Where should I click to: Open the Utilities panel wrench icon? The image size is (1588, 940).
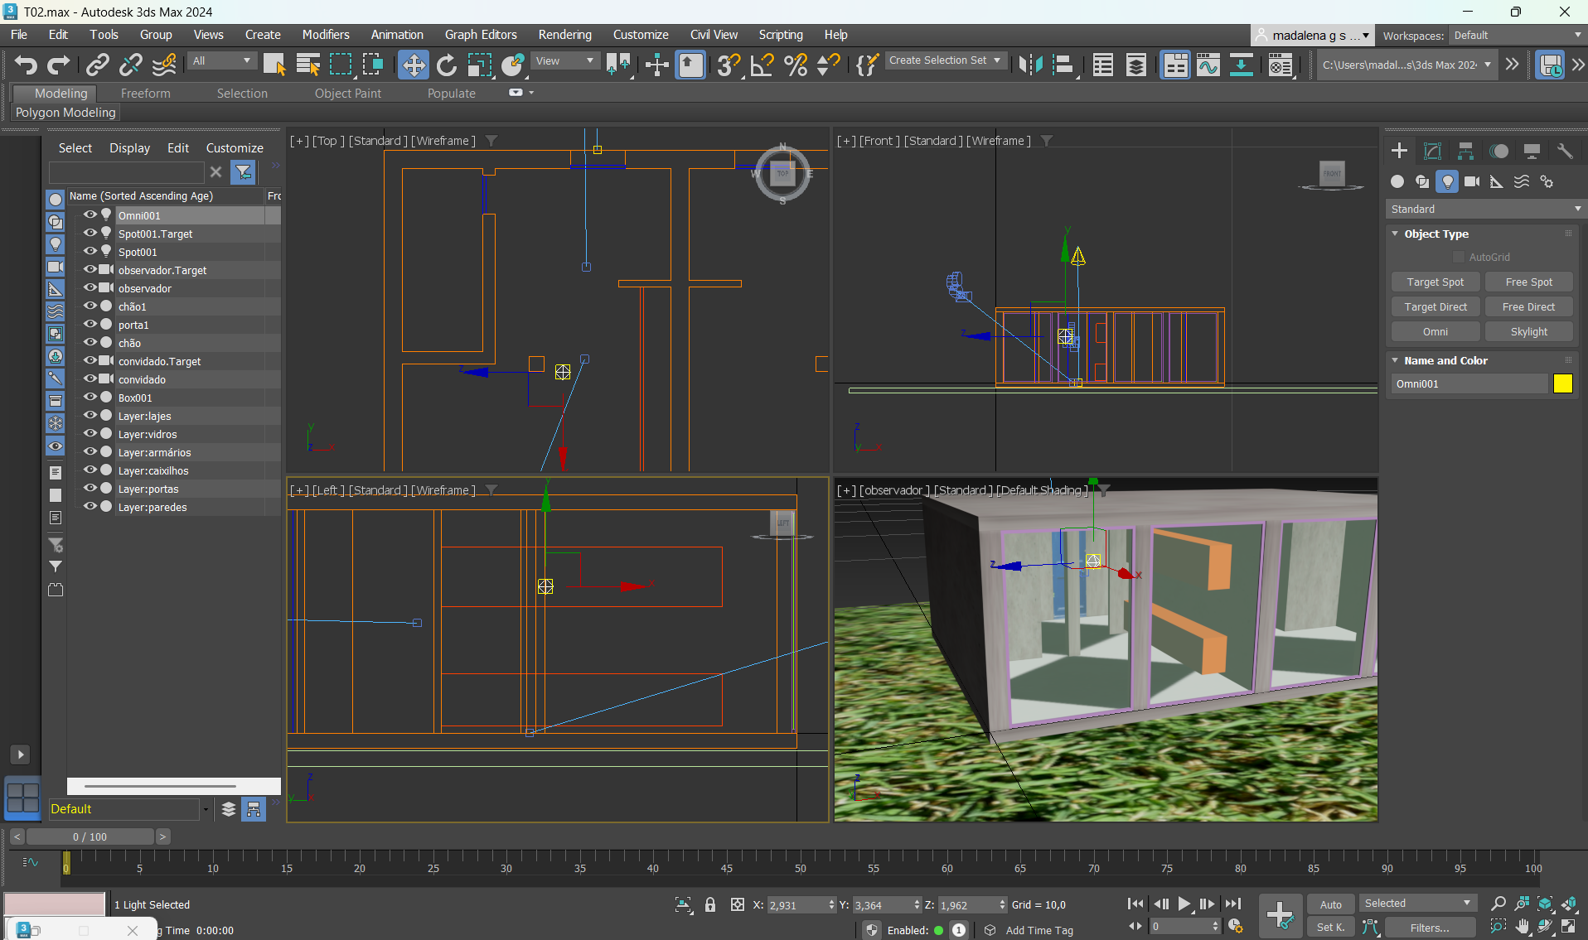click(x=1565, y=151)
